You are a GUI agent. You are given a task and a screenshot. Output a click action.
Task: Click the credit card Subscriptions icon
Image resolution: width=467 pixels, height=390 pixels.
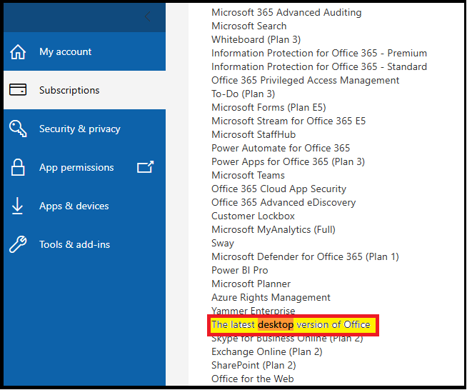pyautogui.click(x=18, y=90)
